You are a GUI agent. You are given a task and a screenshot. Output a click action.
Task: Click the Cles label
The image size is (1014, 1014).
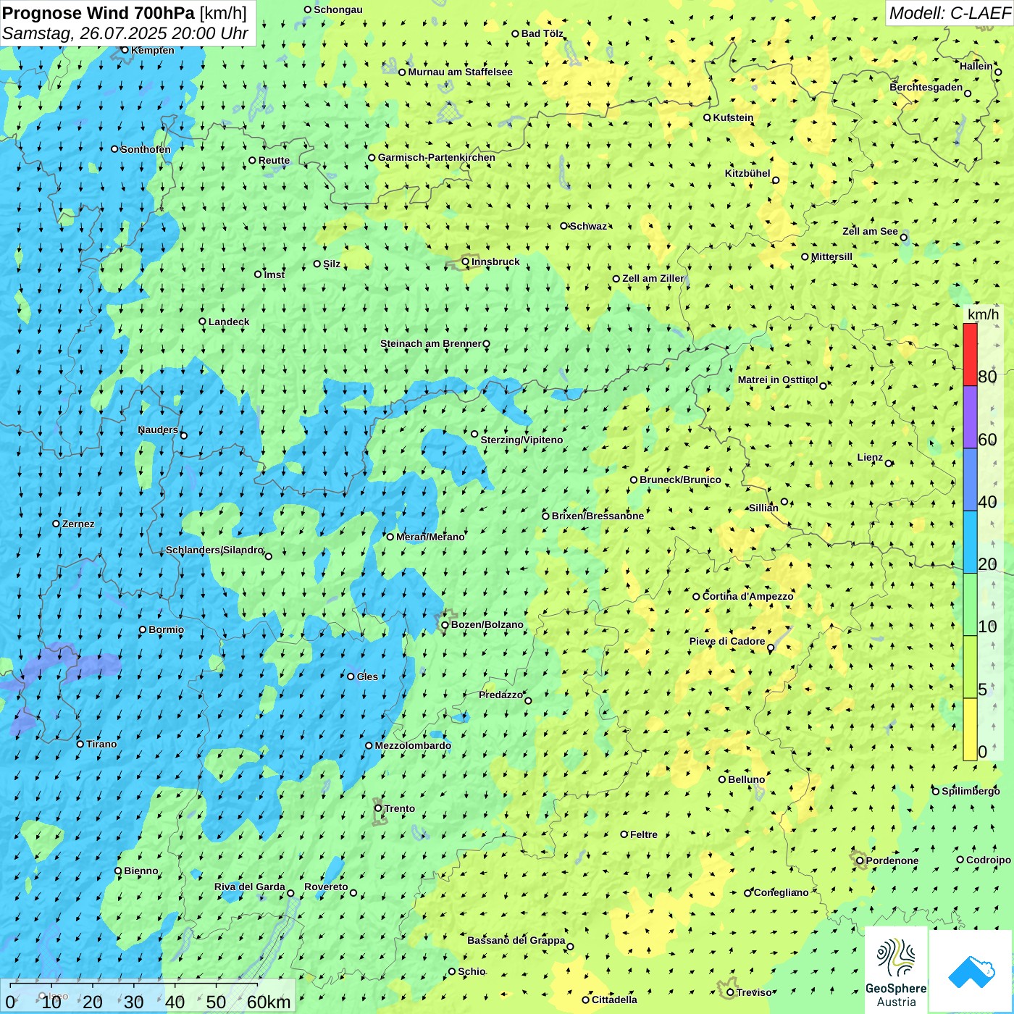[367, 676]
